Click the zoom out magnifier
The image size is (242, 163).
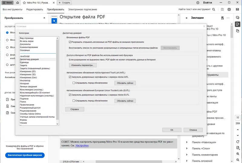[x=238, y=160]
